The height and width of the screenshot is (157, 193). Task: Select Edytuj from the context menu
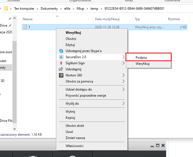point(92,45)
